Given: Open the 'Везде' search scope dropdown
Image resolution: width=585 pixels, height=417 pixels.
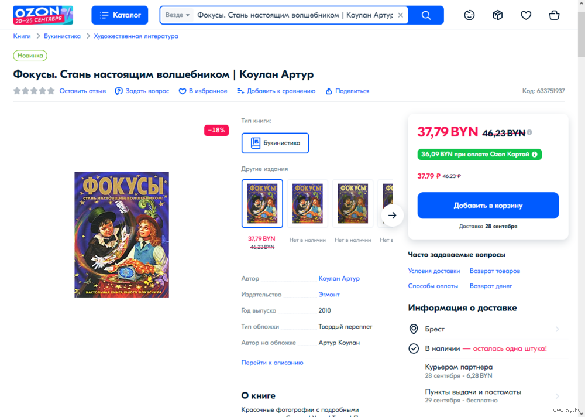Looking at the screenshot, I should click(x=178, y=15).
